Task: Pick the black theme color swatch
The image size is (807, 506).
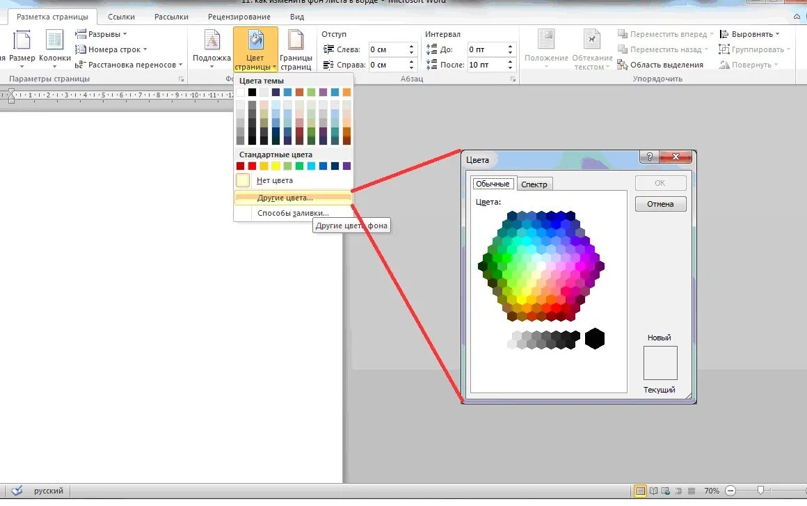Action: pos(252,92)
